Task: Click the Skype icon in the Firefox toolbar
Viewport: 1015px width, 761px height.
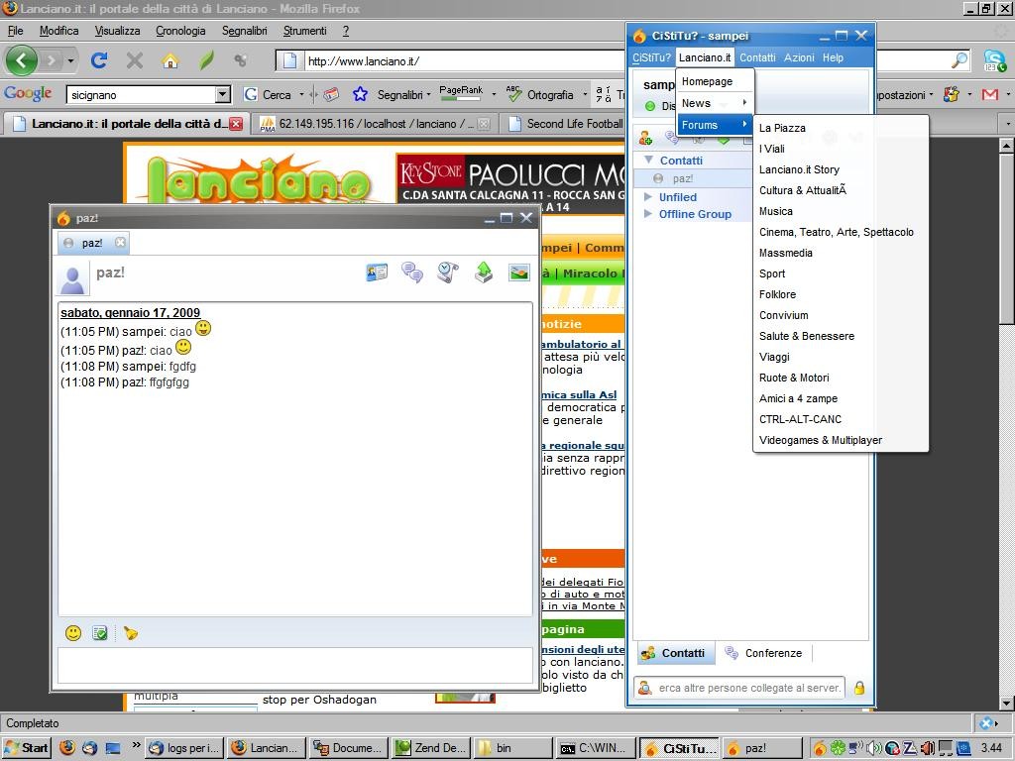Action: coord(993,60)
